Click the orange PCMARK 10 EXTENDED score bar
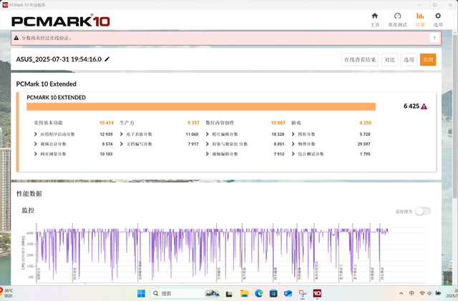 (201, 107)
